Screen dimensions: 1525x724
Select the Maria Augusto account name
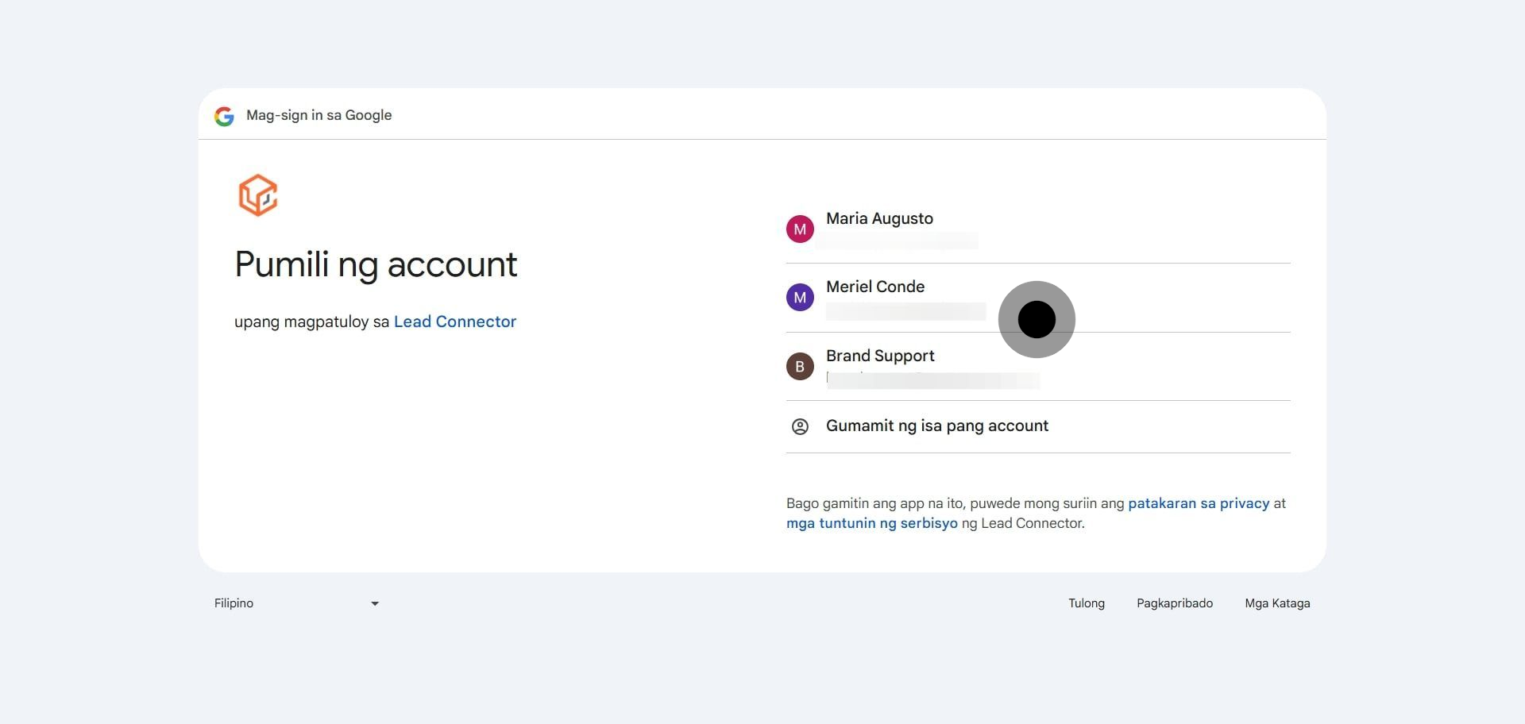879,218
